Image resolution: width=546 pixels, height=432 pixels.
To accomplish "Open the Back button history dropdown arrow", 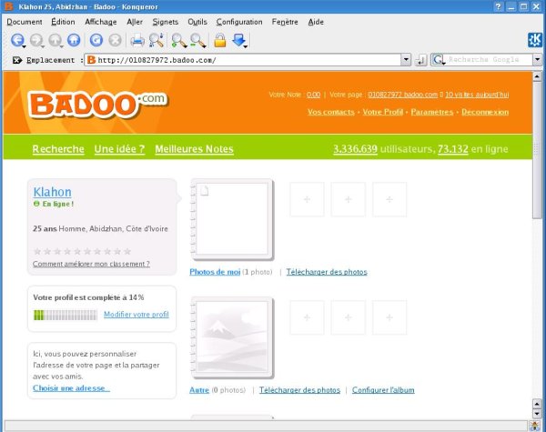I will [x=24, y=46].
